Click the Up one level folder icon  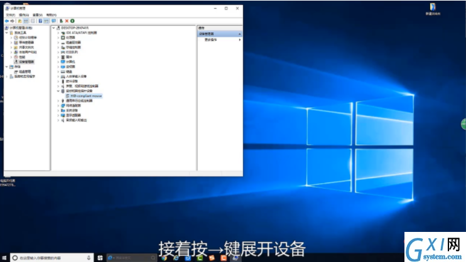20,21
